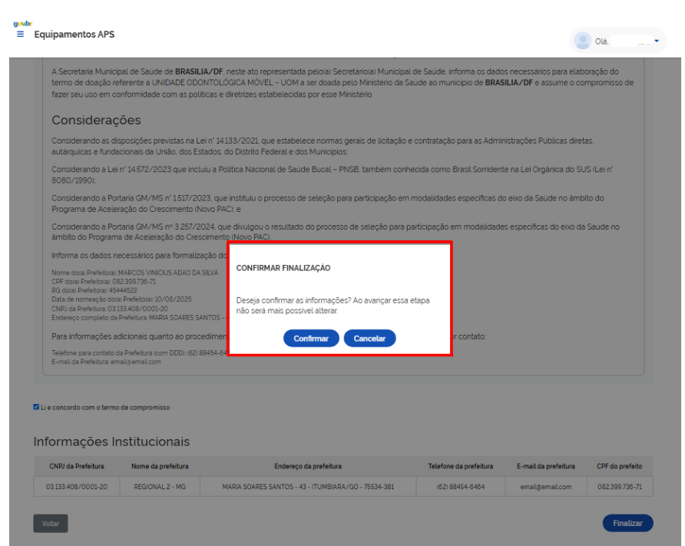Click the 'CNPJ da Prefeitura' column header

pyautogui.click(x=77, y=466)
